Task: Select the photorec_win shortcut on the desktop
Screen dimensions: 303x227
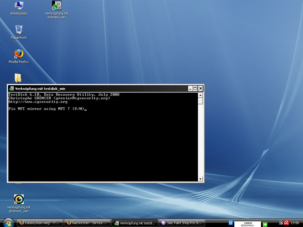Action: tap(19, 204)
